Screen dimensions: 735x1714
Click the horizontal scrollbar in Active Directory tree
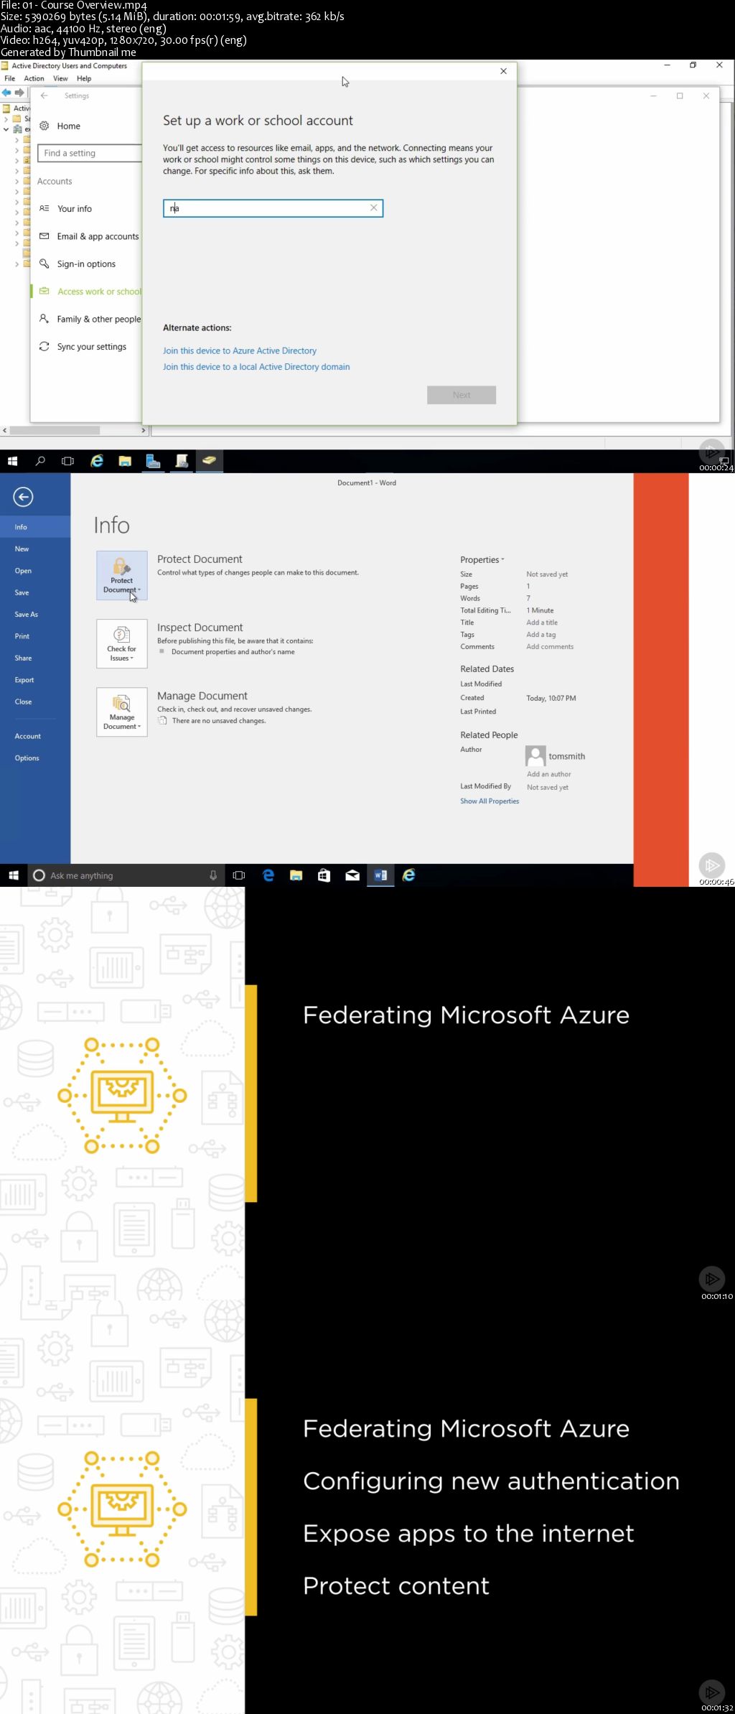pos(55,430)
